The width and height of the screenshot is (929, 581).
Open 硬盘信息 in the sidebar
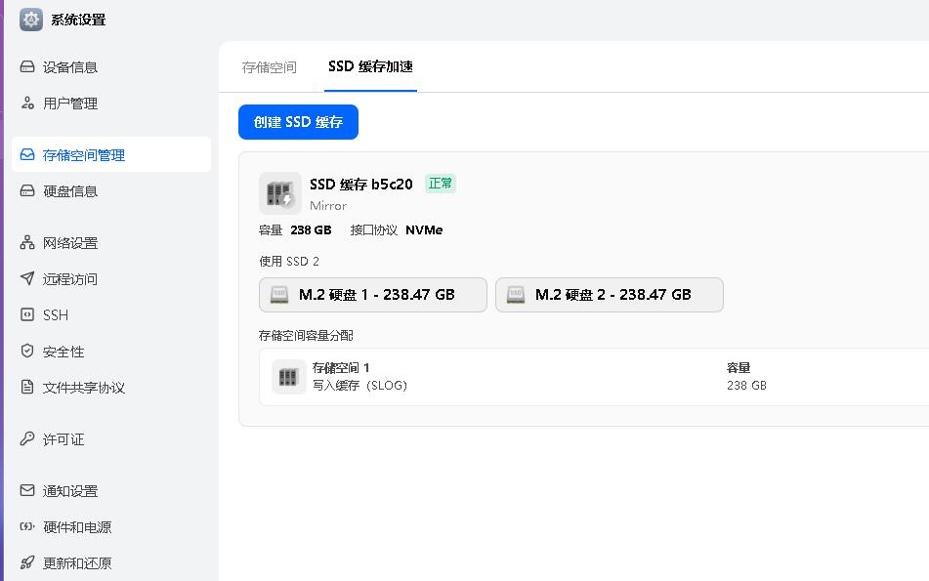110,190
